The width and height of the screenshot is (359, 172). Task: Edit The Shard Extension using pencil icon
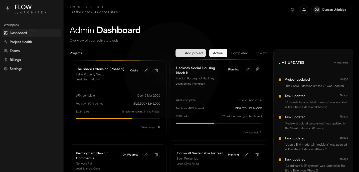click(x=146, y=70)
